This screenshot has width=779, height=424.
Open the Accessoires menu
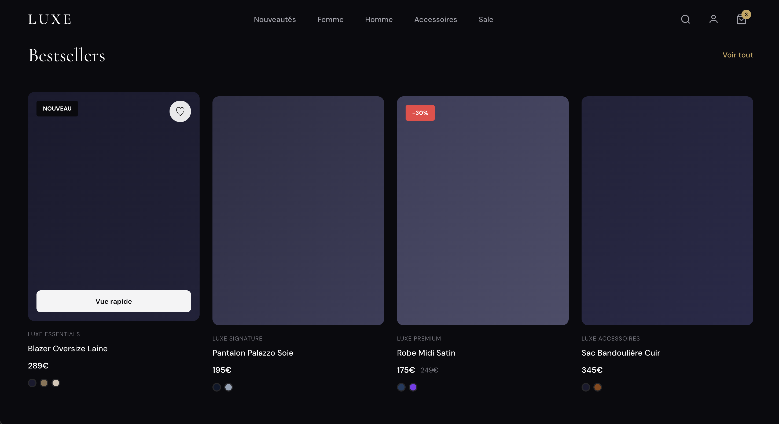(435, 19)
